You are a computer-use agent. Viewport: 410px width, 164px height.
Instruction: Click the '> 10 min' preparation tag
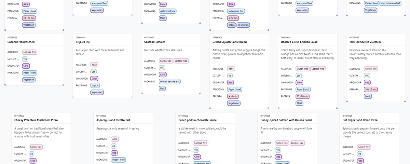coord(233,96)
